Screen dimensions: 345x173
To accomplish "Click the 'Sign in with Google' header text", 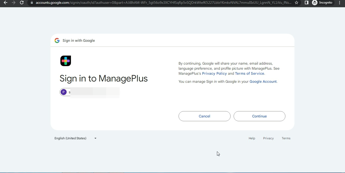I will [x=79, y=40].
